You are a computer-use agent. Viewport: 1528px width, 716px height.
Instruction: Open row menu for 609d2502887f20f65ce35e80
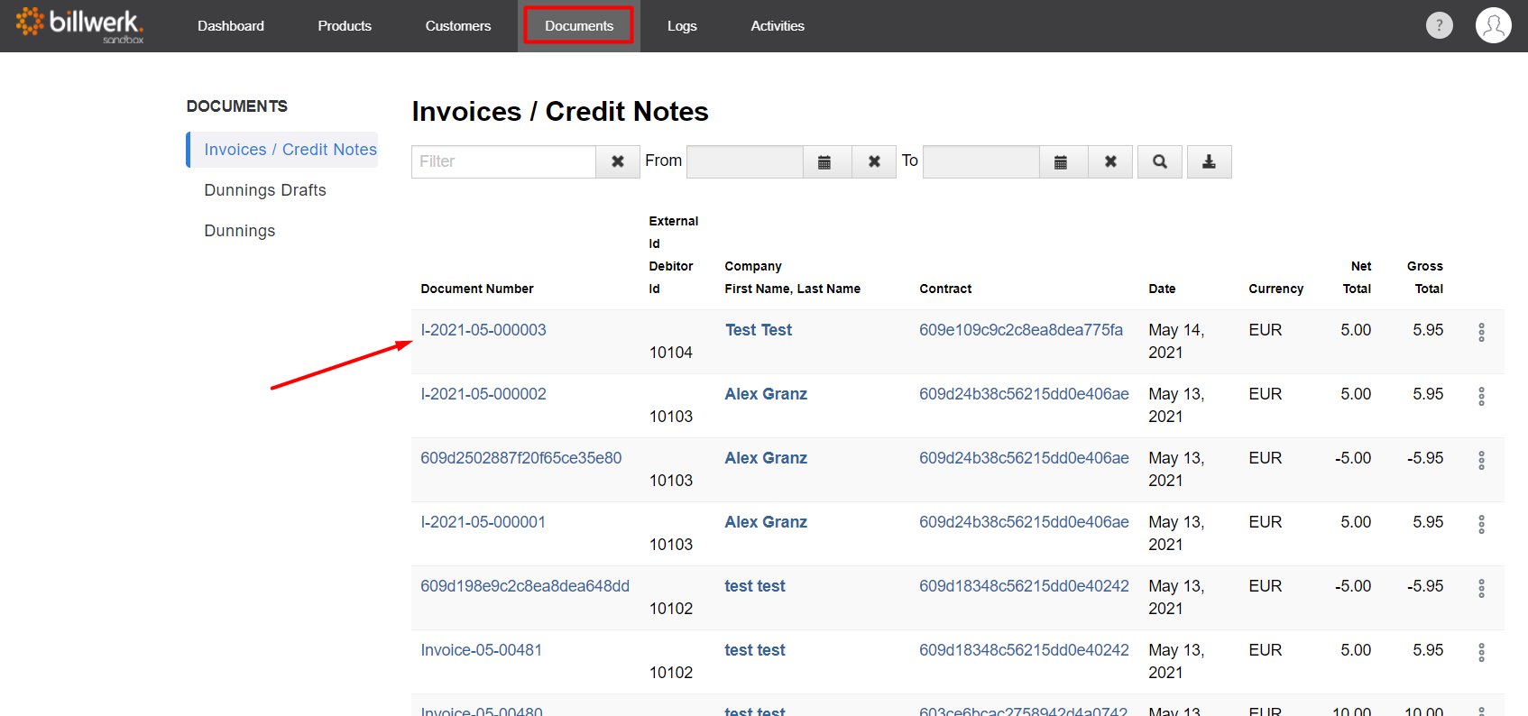pos(1481,460)
